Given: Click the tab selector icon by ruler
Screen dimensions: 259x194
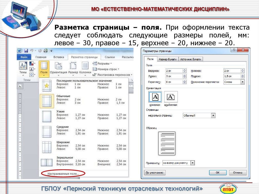Looking at the screenshot, I should [20, 86].
